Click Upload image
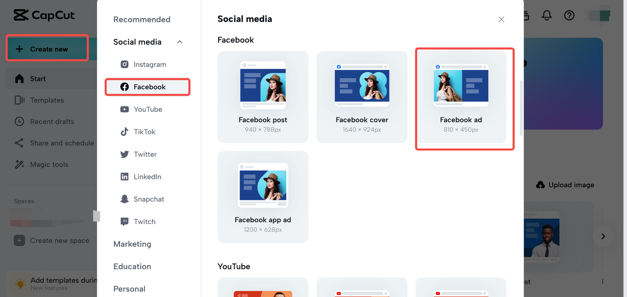This screenshot has width=627, height=297. (x=565, y=185)
